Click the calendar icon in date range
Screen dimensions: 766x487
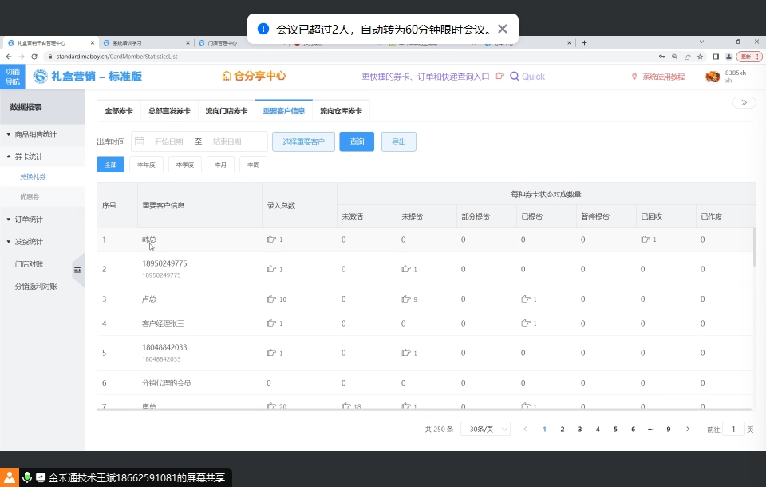pos(140,141)
